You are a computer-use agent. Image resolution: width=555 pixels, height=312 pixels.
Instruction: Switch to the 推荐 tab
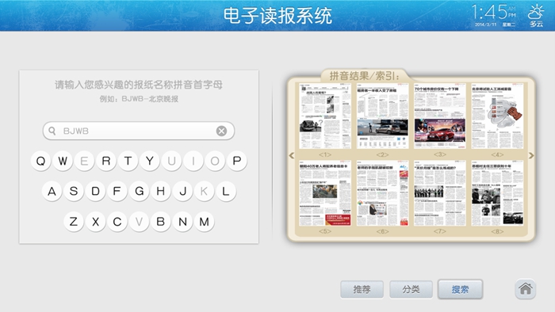(x=362, y=289)
